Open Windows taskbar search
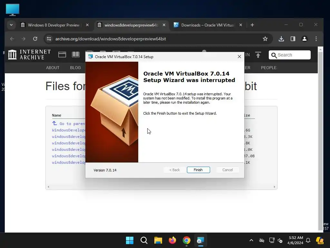 pos(144,240)
